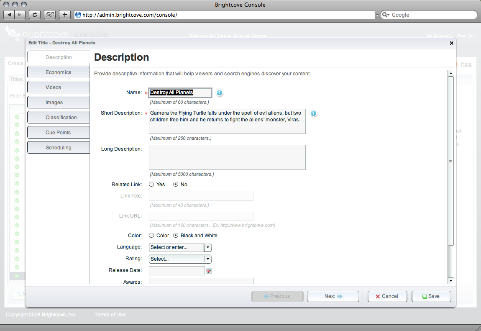Screen dimensions: 481x331
Task: Expand the Language dropdown arrow
Action: (x=208, y=247)
